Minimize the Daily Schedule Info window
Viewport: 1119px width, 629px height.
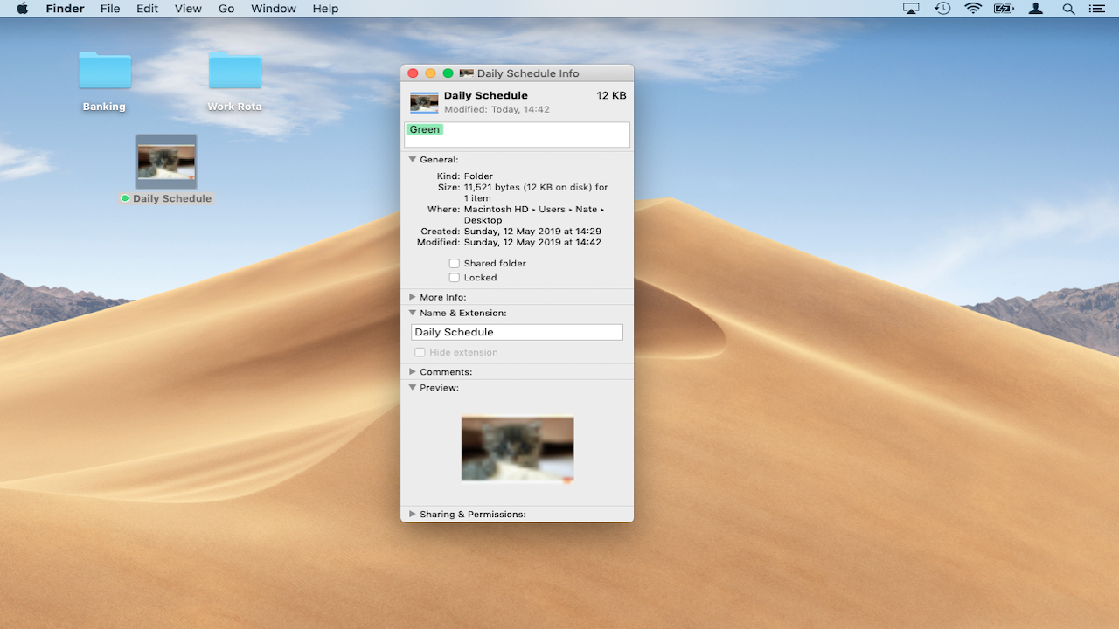click(430, 73)
